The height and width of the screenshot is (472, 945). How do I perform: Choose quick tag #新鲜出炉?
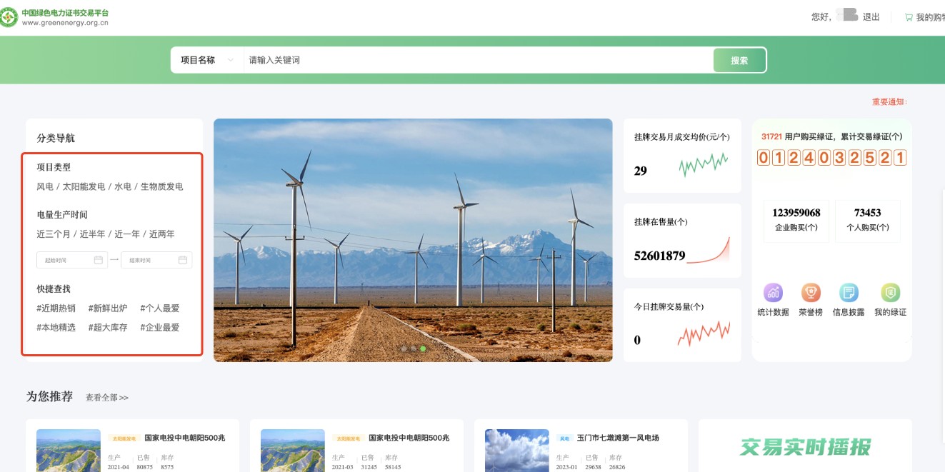[108, 308]
